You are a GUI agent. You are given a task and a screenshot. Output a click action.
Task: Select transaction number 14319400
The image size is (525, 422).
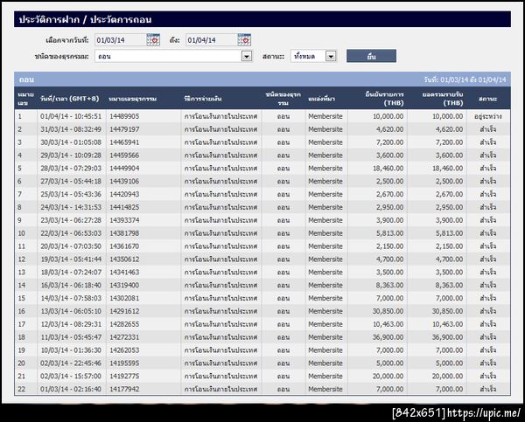(x=124, y=285)
